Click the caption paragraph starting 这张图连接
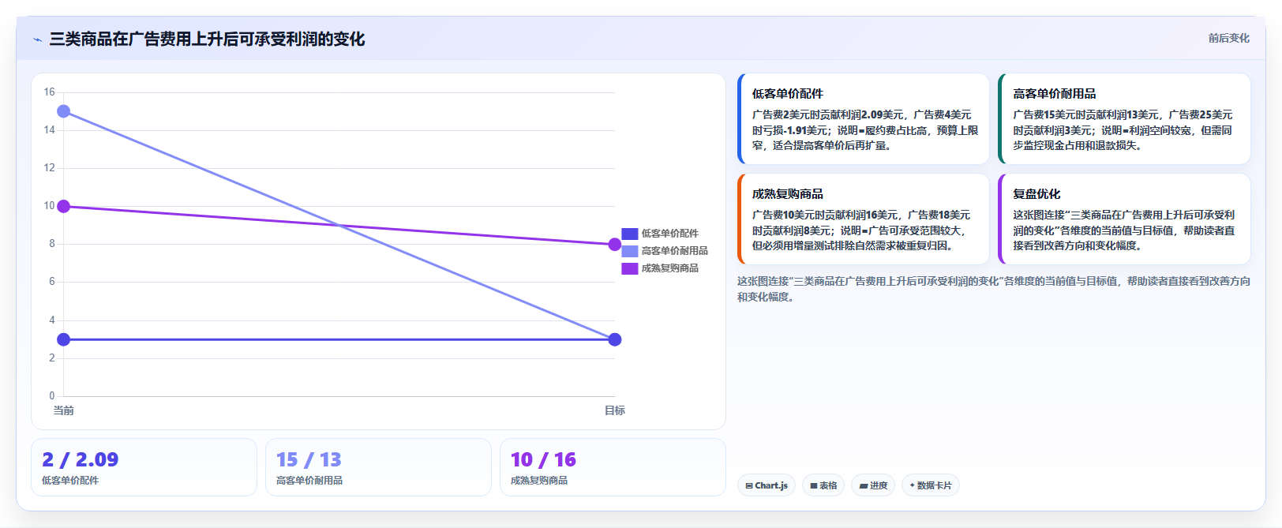The height and width of the screenshot is (528, 1282). click(x=993, y=289)
